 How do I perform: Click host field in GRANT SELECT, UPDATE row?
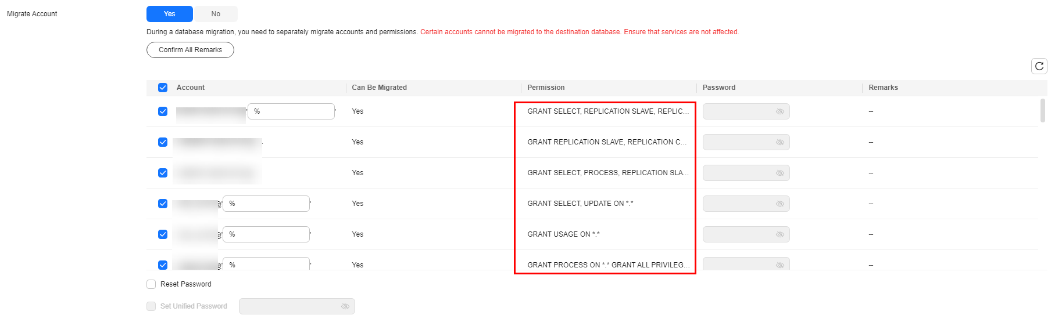click(266, 204)
